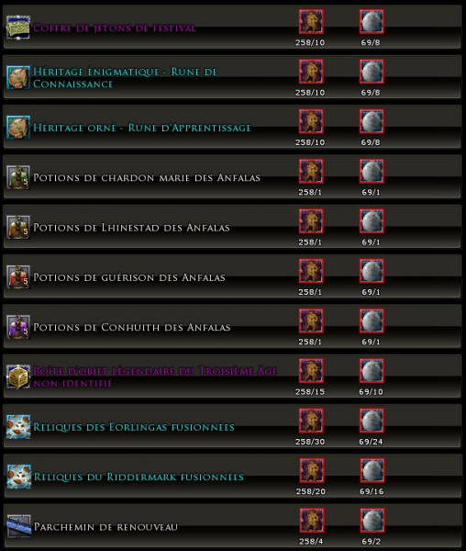The width and height of the screenshot is (466, 551).
Task: Click the 69/8 silver token cost for Héritage orné
Action: (x=371, y=142)
